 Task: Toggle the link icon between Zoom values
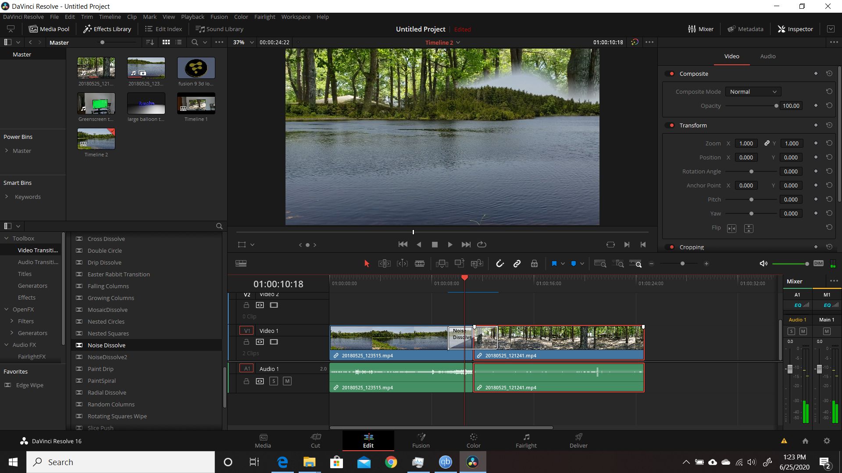(767, 143)
